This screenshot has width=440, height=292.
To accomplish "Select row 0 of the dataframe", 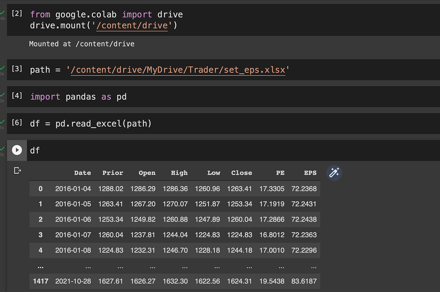I will (40, 188).
